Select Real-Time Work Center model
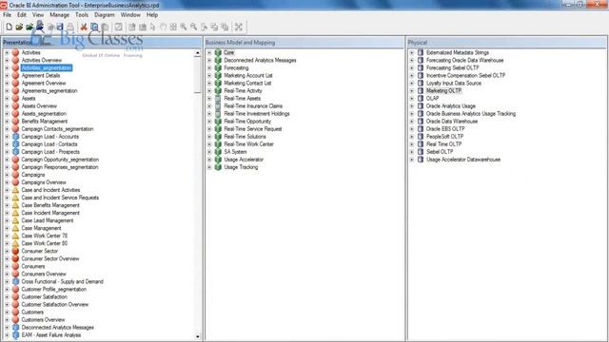Screen dimensions: 609x342 coord(249,144)
